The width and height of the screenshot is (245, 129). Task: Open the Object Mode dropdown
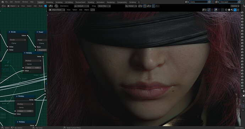[57, 10]
